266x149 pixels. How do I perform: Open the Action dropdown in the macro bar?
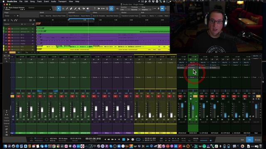(x=144, y=16)
